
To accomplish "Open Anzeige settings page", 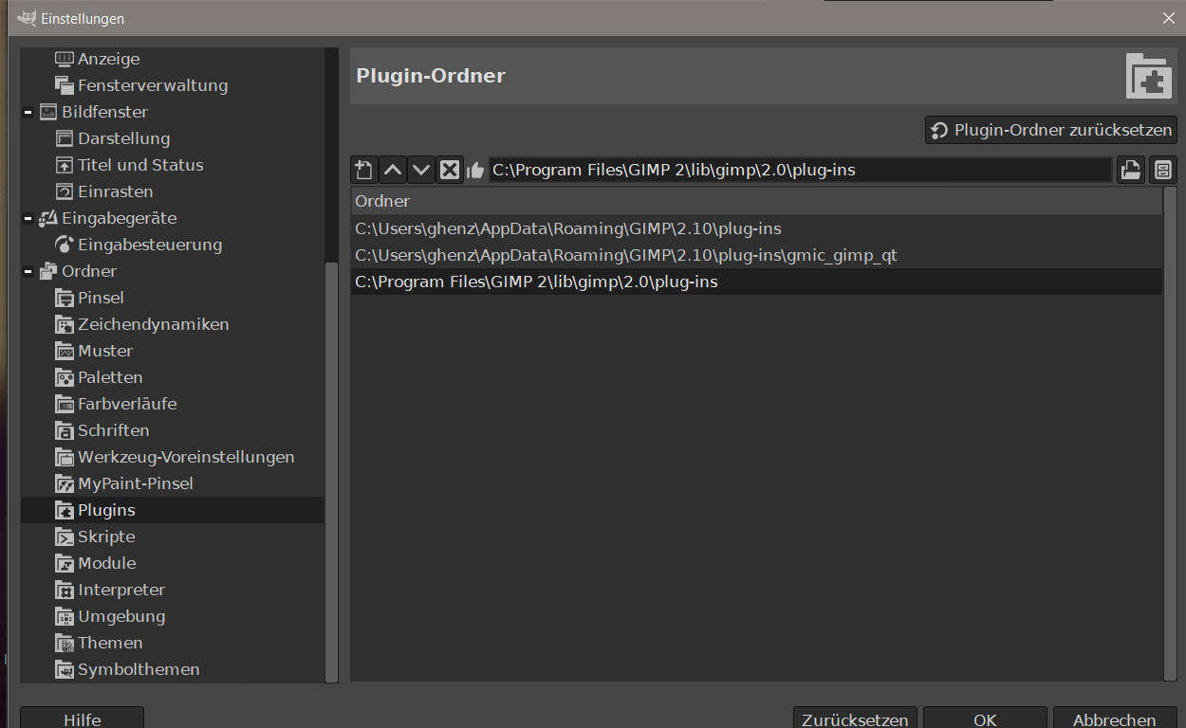I will pyautogui.click(x=108, y=59).
